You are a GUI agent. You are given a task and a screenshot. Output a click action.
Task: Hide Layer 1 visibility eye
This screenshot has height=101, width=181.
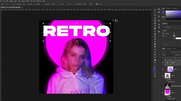tap(163, 69)
